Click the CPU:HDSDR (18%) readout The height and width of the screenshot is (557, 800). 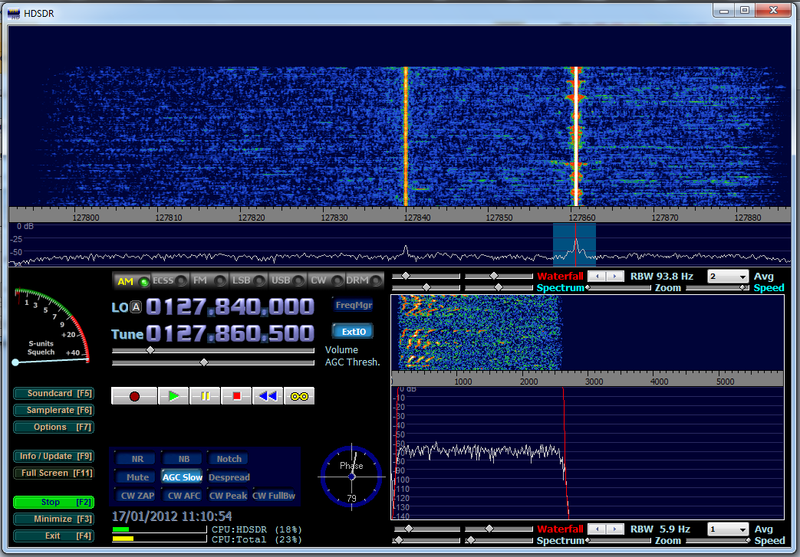click(x=257, y=529)
